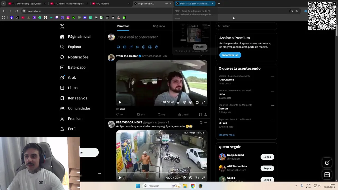Open more options on vittor's post

click(x=206, y=56)
